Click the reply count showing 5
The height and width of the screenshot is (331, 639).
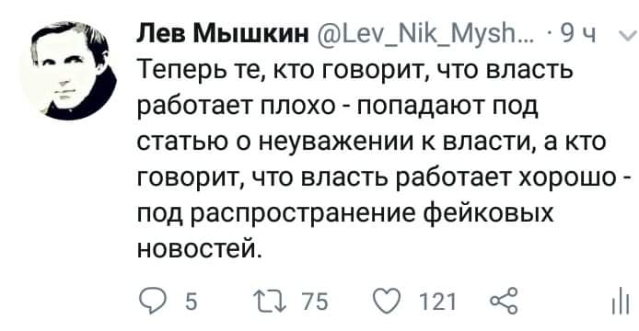coord(192,302)
